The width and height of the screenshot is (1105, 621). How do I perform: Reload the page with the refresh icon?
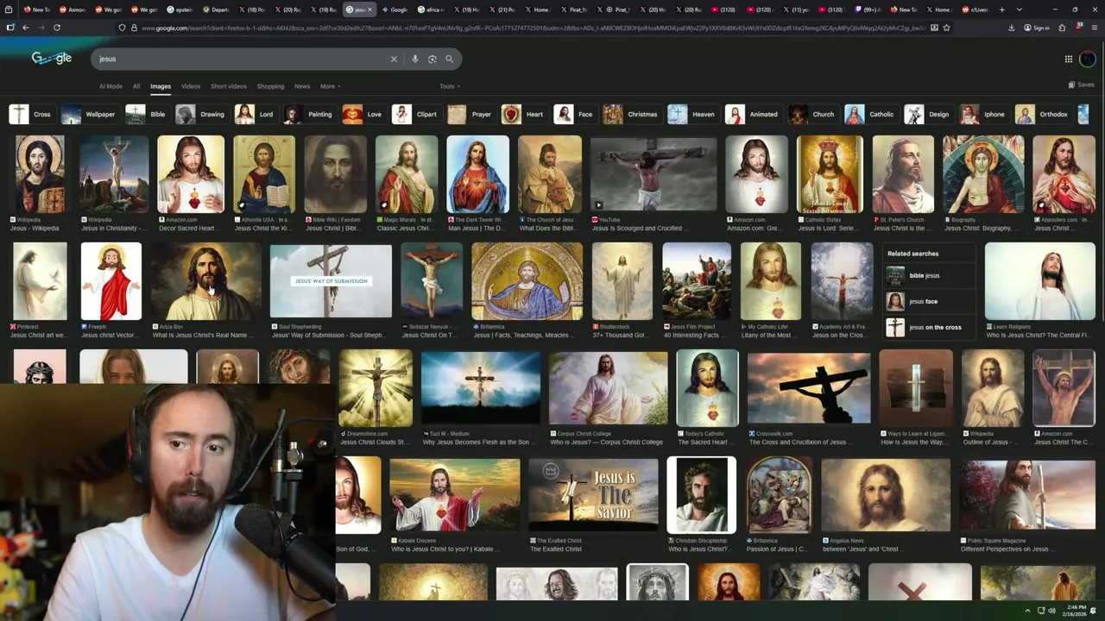[57, 28]
